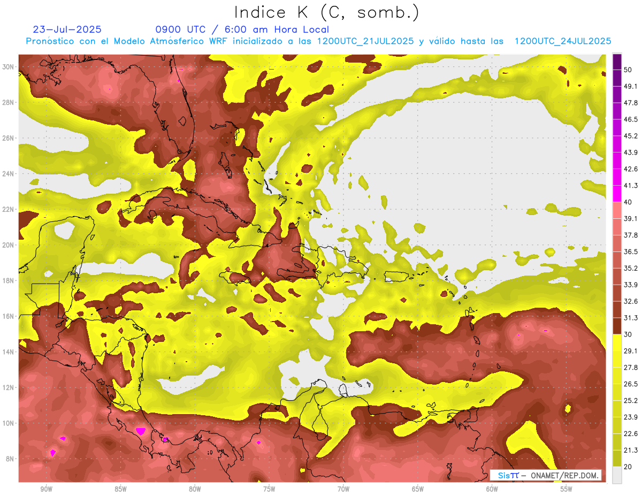This screenshot has width=642, height=496.
Task: Pick the dark purple legend swatch above 50
Action: (617, 62)
